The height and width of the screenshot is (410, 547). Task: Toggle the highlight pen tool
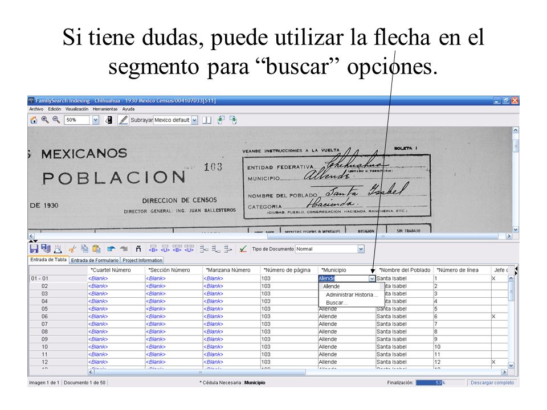[123, 120]
